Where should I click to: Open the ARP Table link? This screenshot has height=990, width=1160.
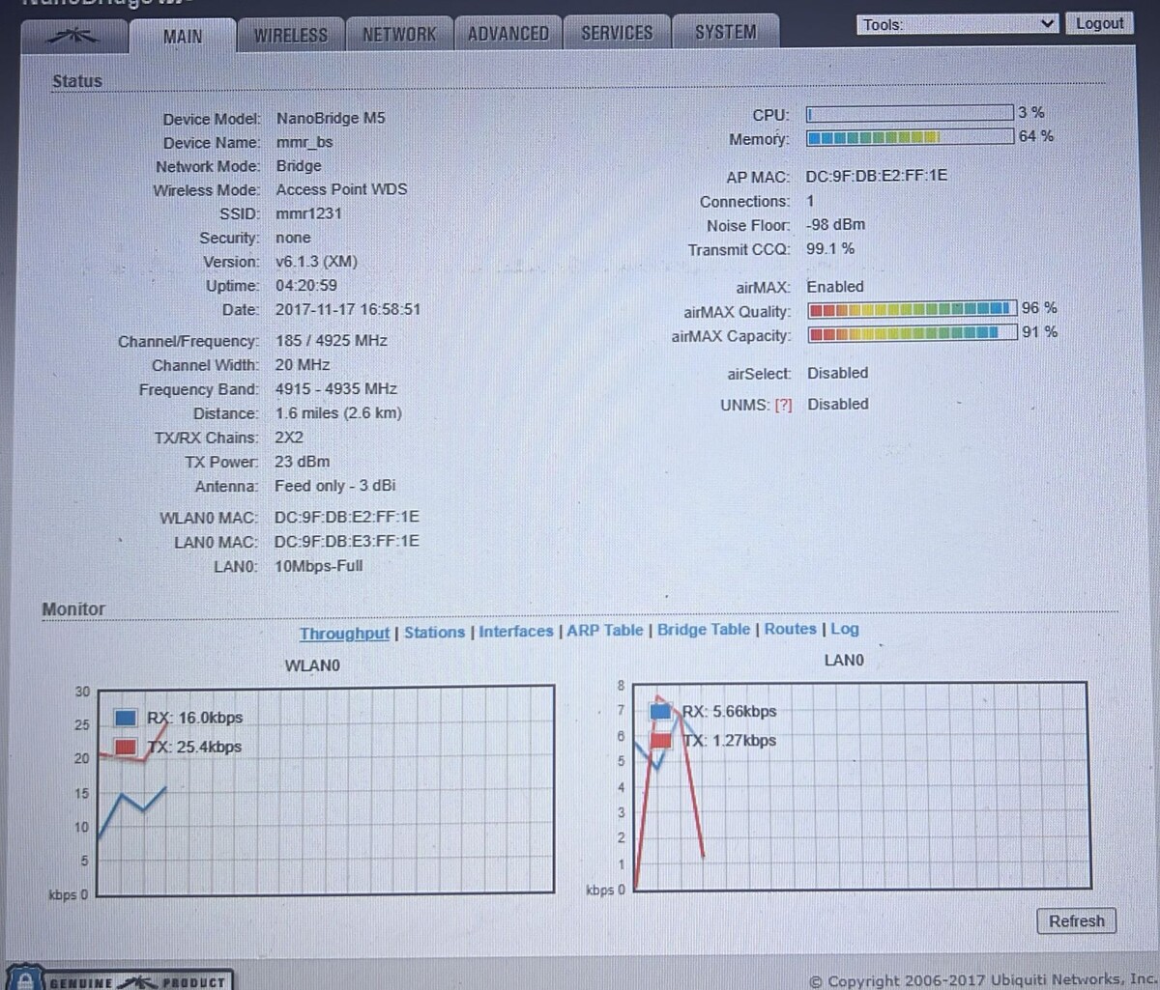[605, 630]
